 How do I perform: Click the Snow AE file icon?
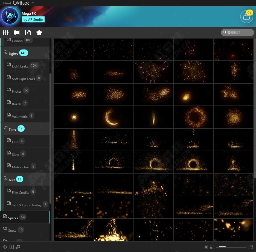point(5,229)
